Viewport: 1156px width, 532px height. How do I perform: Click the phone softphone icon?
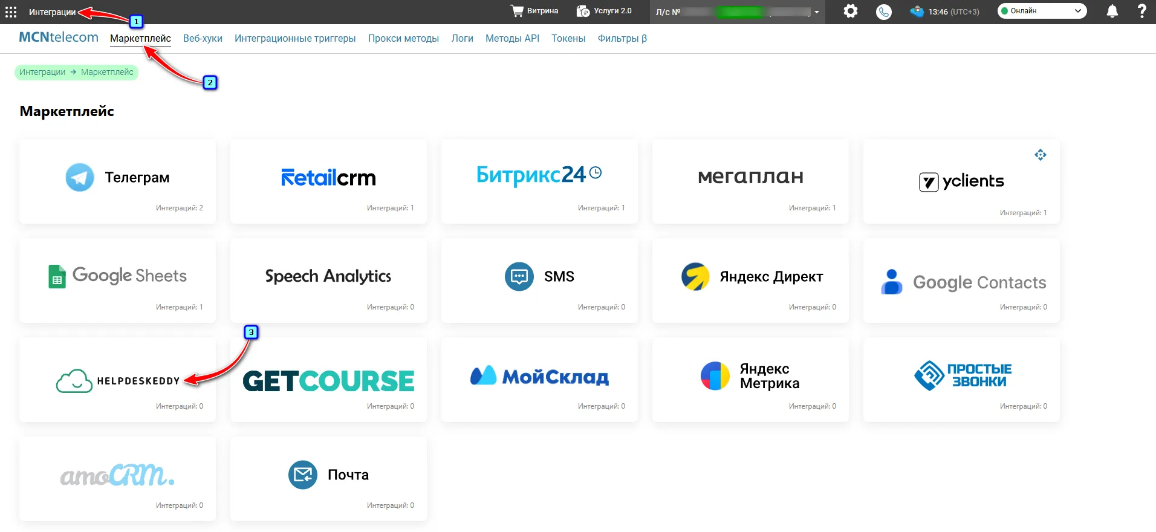point(884,11)
